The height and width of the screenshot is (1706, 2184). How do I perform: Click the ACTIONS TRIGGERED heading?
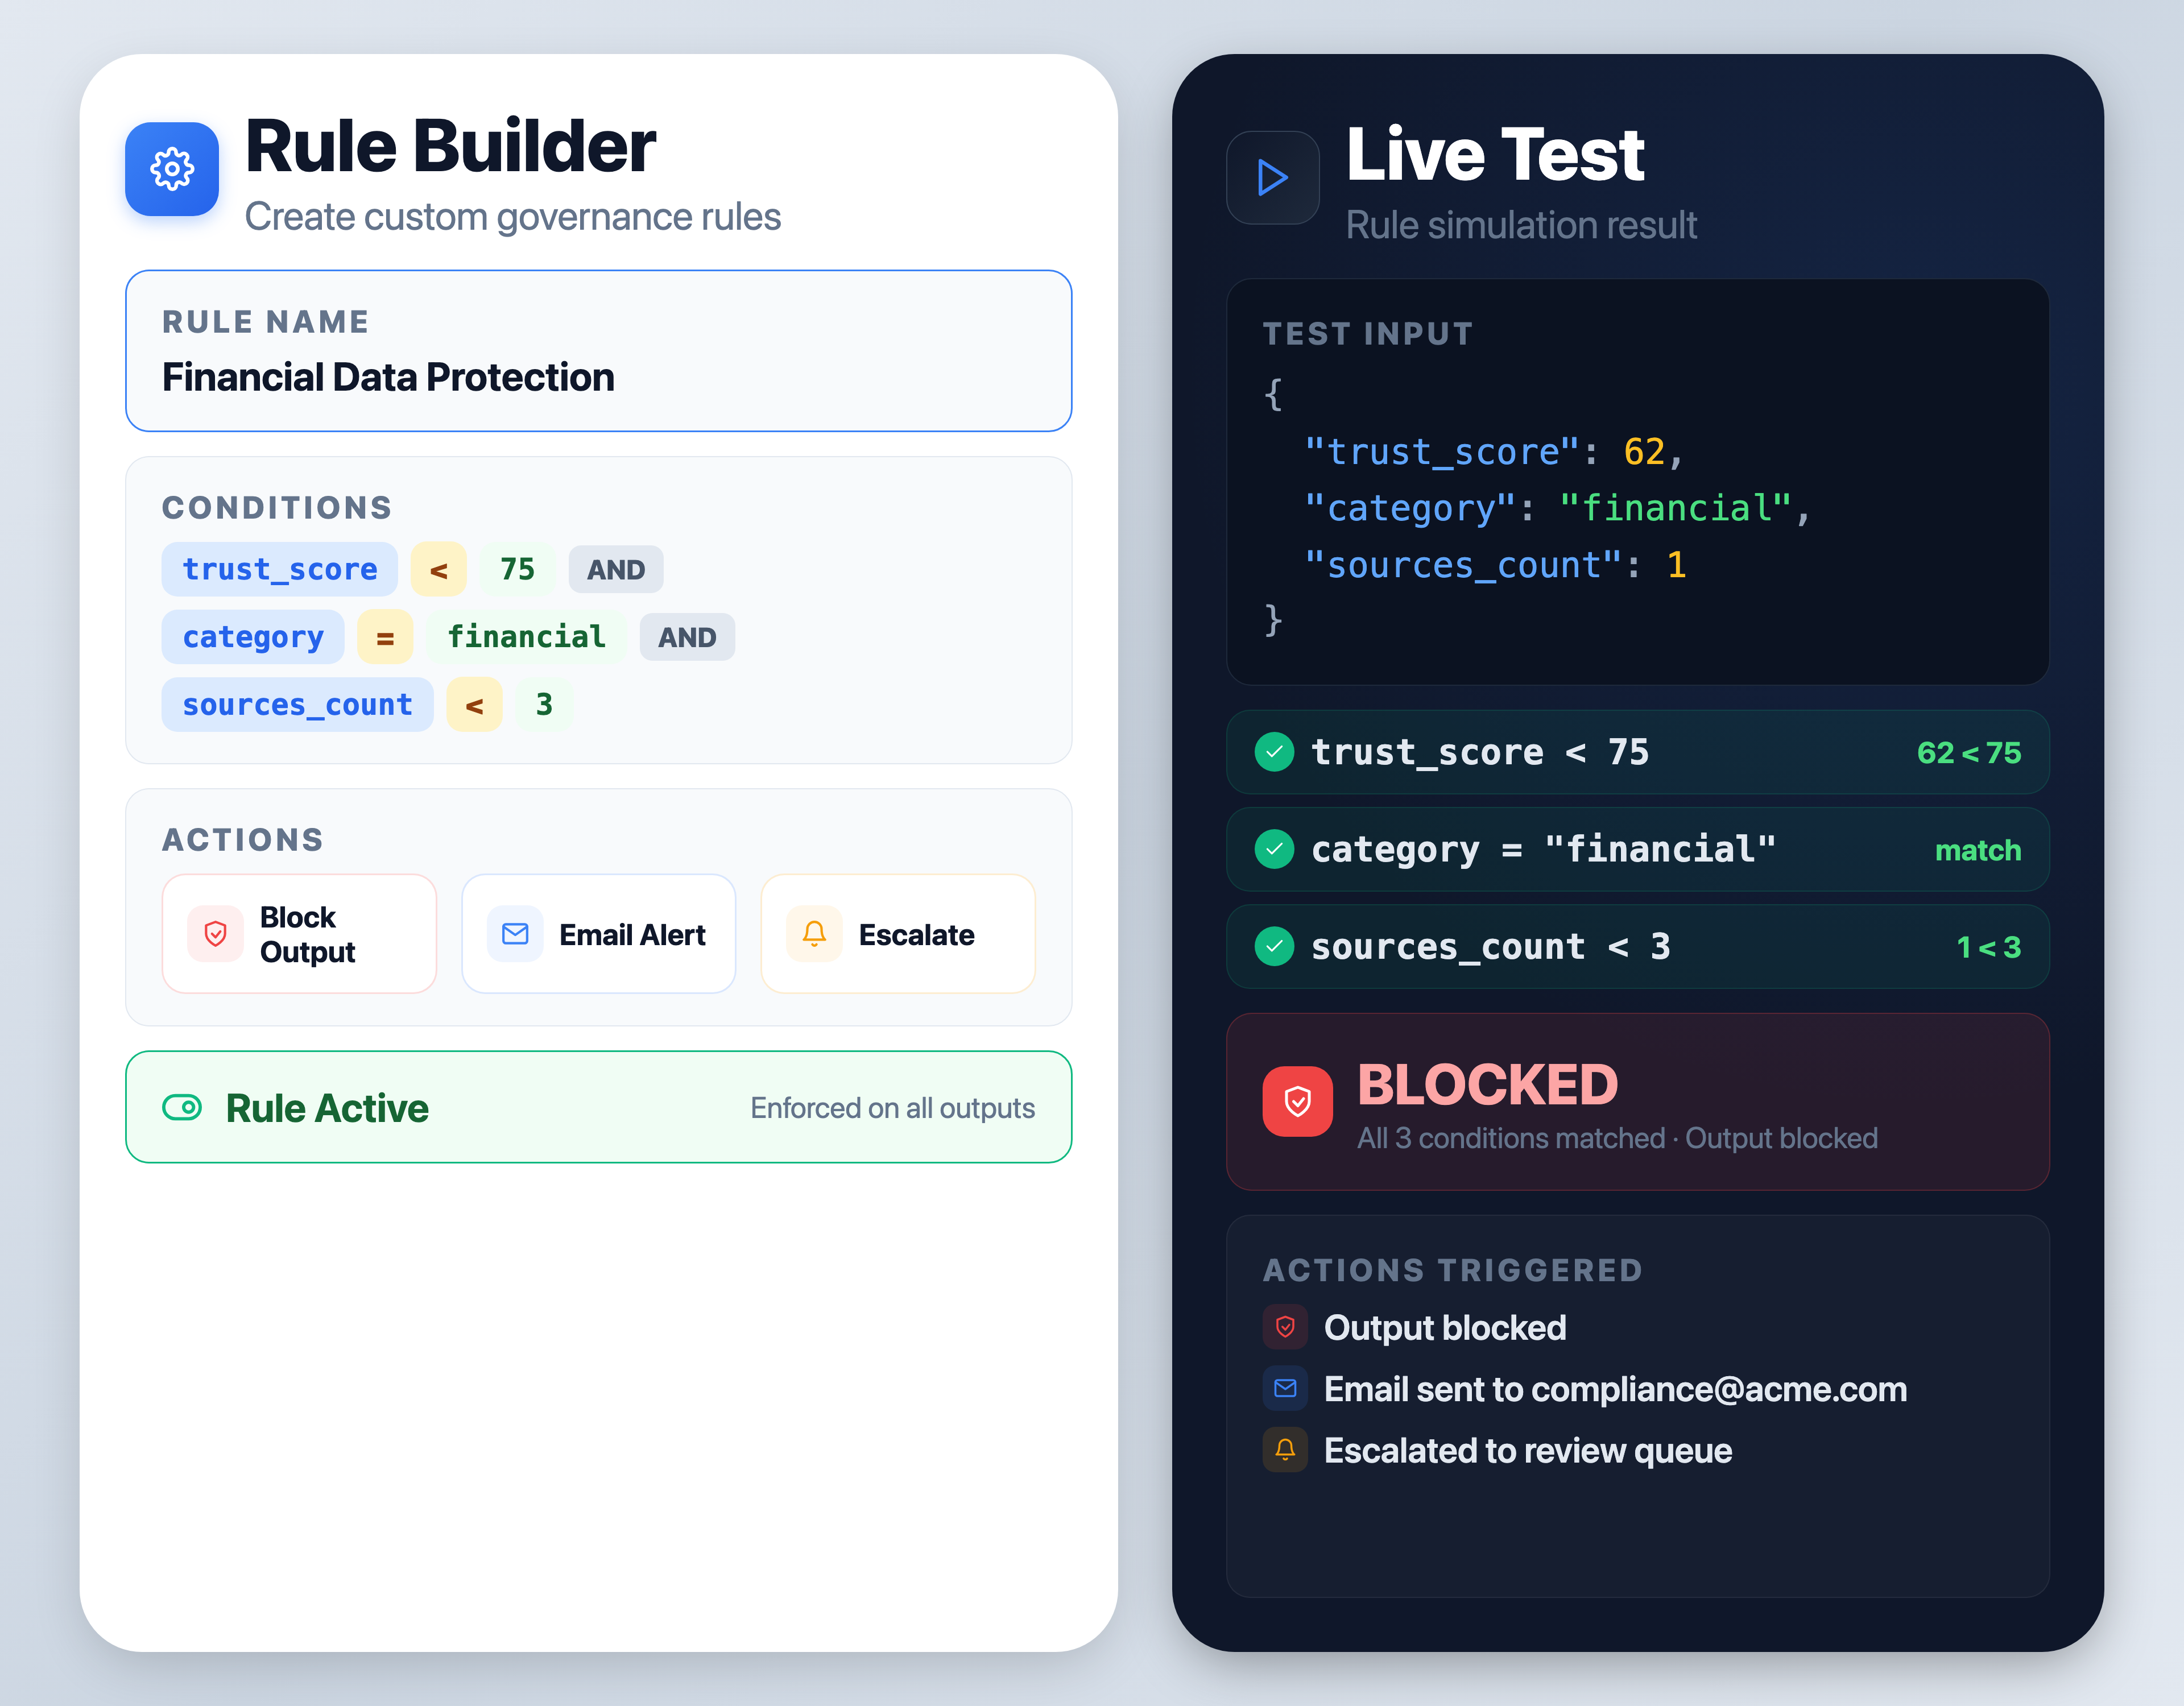(x=1452, y=1270)
